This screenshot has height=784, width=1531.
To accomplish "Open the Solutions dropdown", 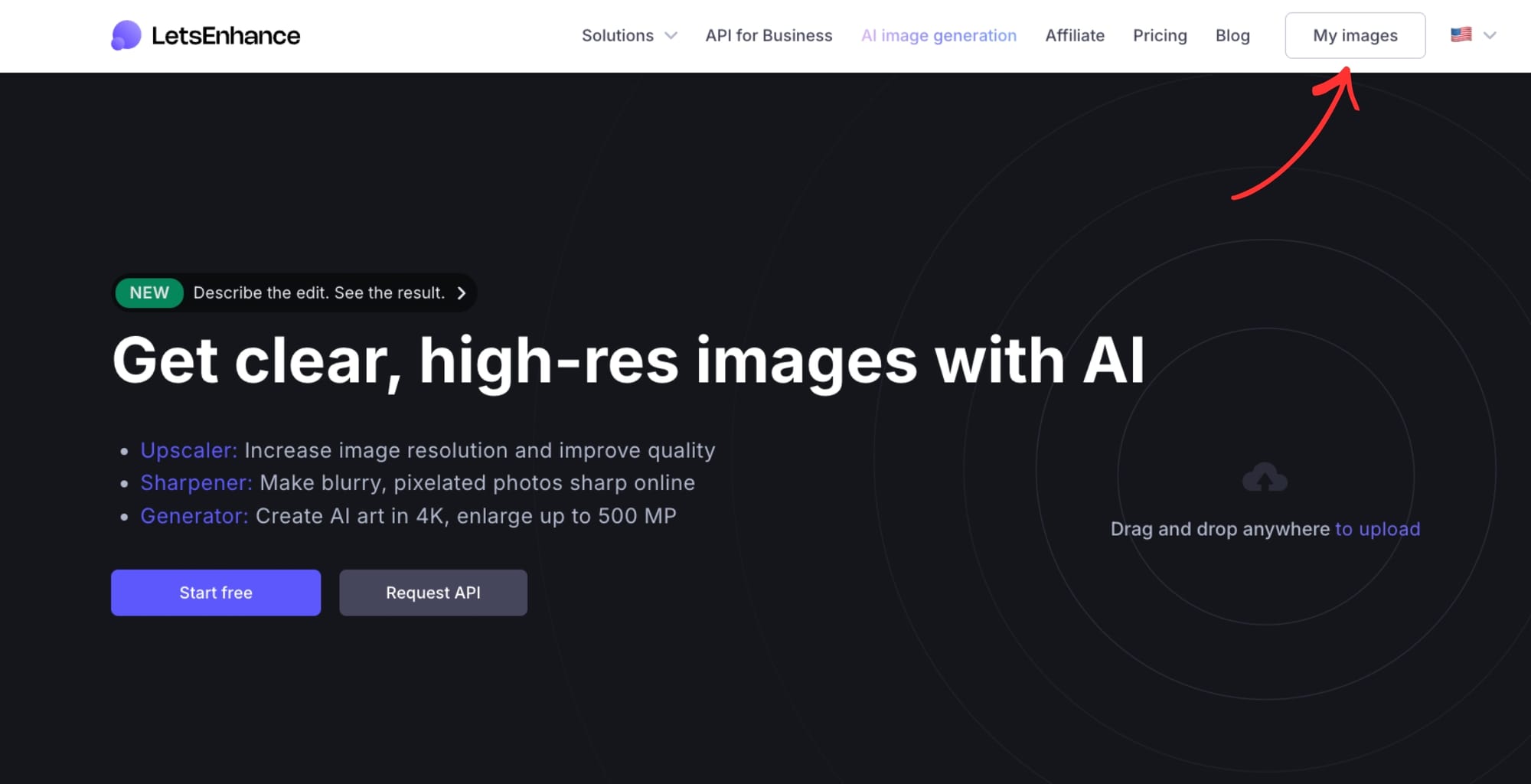I will (617, 35).
